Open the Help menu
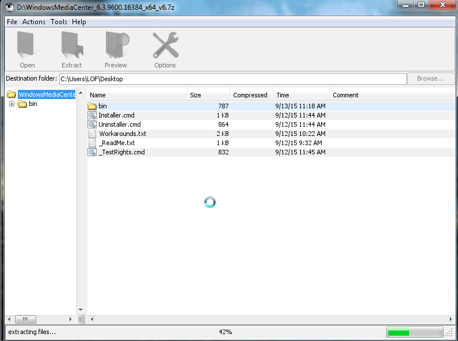458x341 pixels. (79, 22)
